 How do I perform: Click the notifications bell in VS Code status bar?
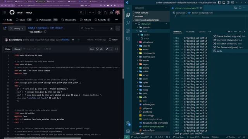pyautogui.click(x=245, y=137)
